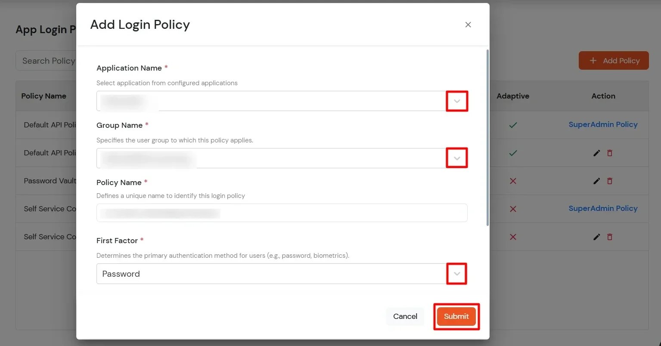
Task: Edit the second Default API policy
Action: (596, 153)
